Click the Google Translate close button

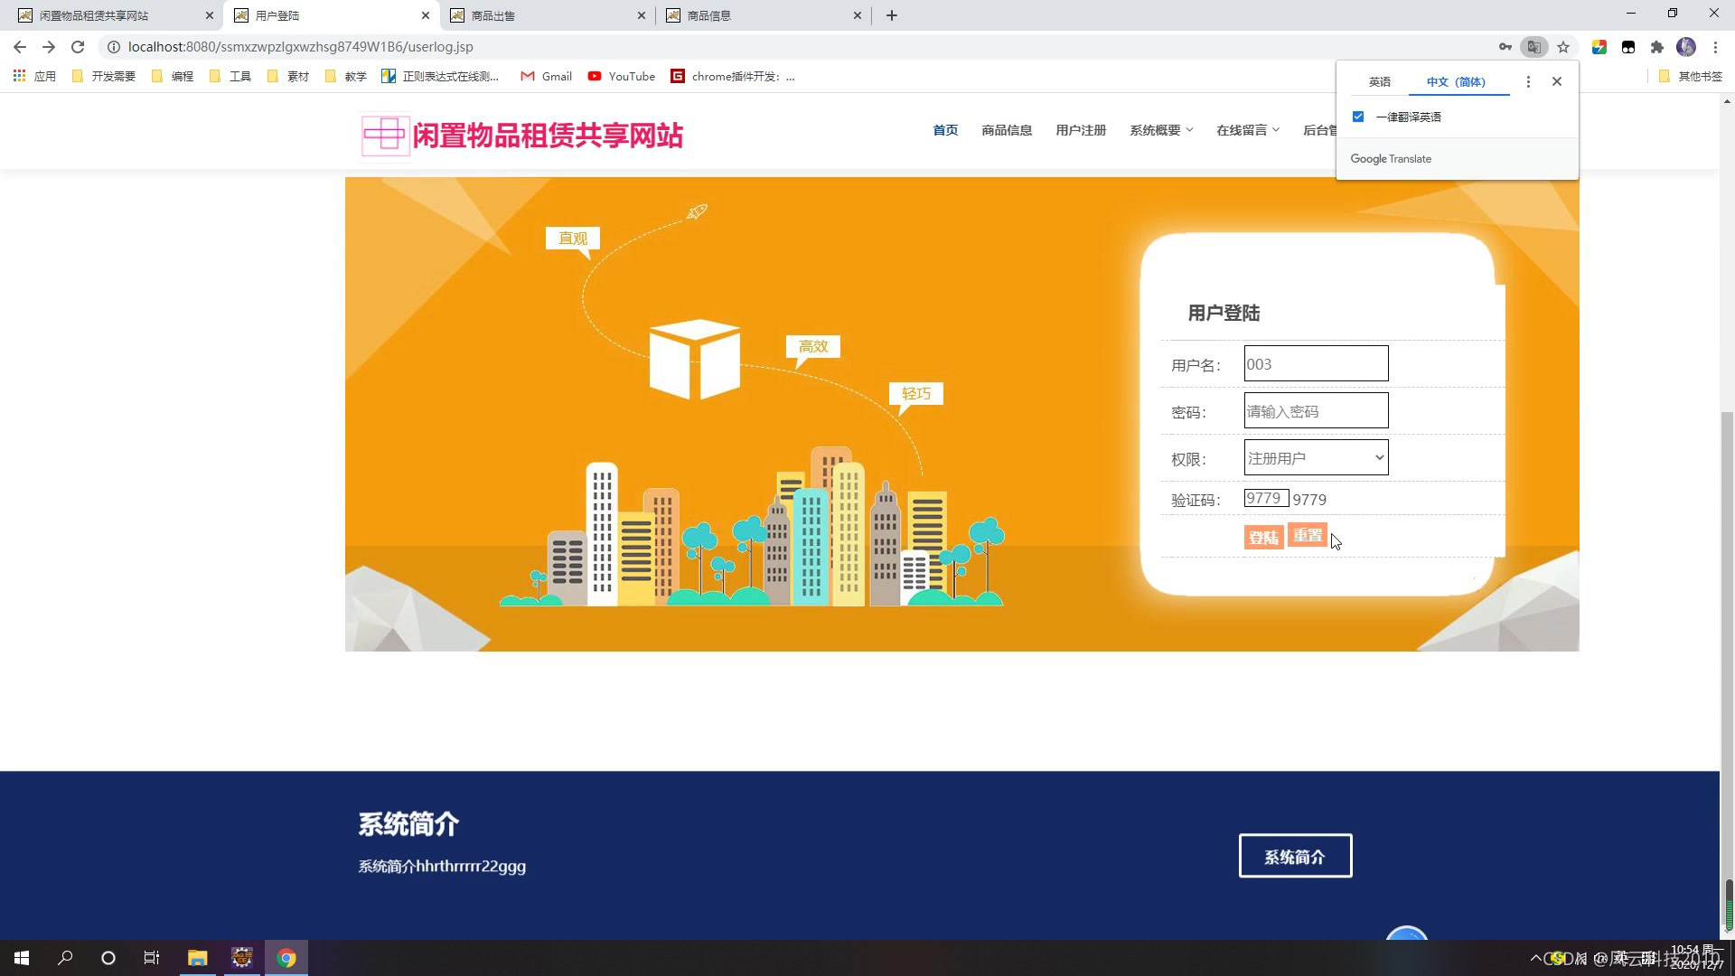tap(1556, 81)
